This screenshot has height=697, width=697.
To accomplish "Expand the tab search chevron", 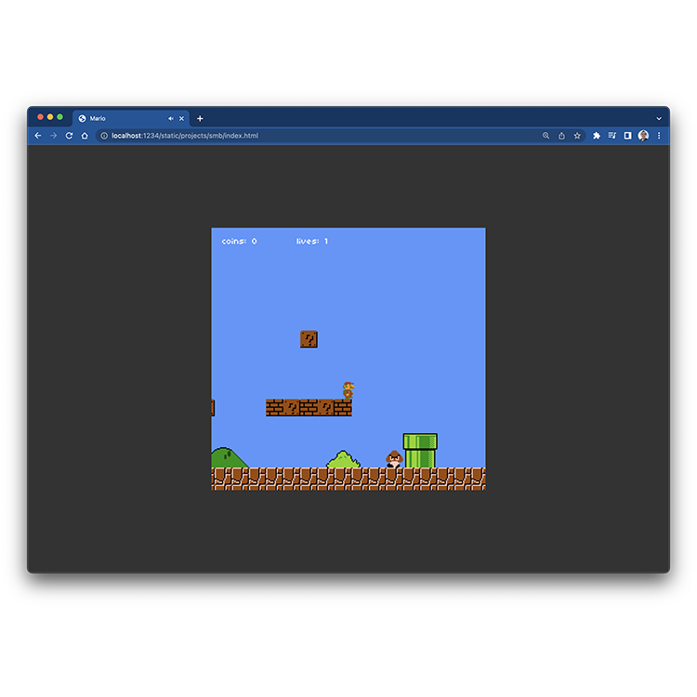I will point(659,119).
